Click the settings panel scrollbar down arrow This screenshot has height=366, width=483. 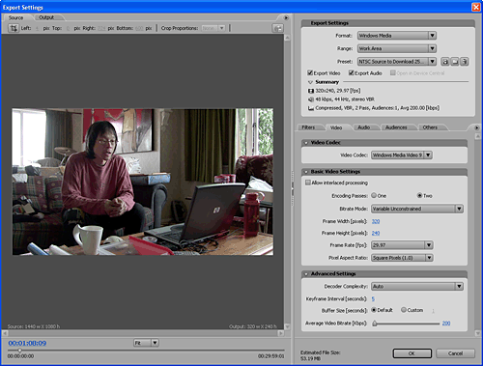coord(477,333)
